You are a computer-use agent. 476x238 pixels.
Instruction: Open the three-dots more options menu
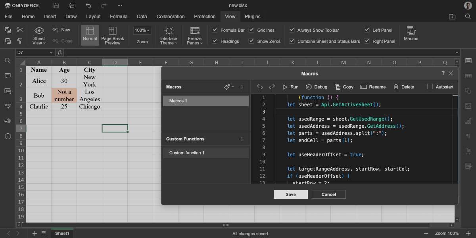120,6
